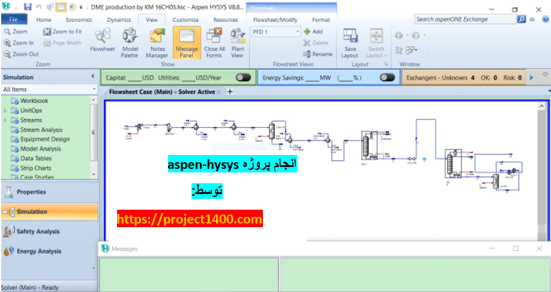The width and height of the screenshot is (551, 292).
Task: Switch to the Dynamics ribbon tab
Action: click(119, 20)
